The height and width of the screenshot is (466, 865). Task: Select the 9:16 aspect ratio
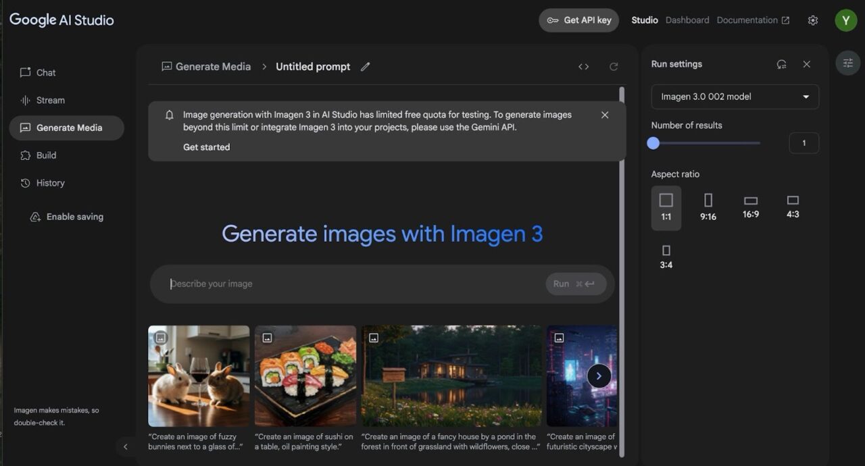pos(708,208)
